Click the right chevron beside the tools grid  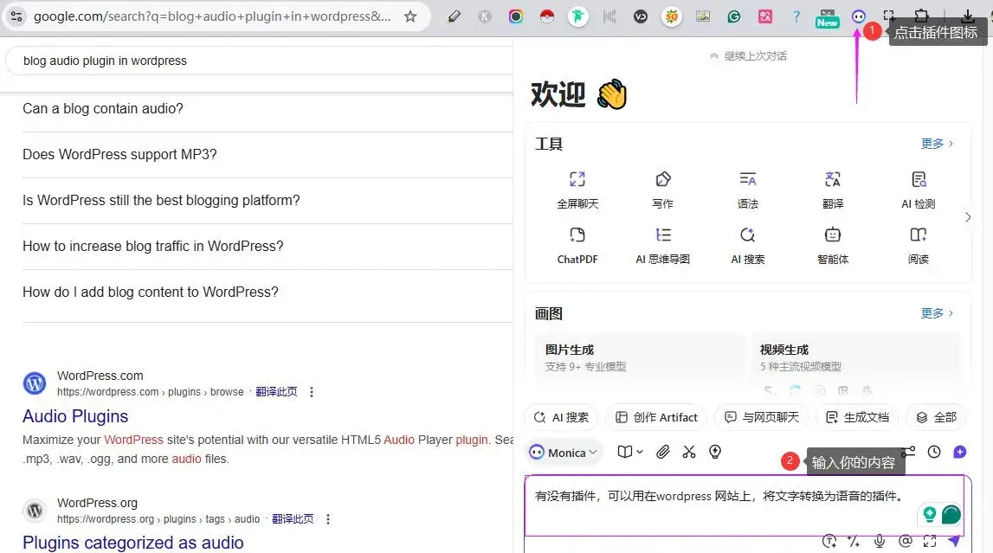click(968, 218)
